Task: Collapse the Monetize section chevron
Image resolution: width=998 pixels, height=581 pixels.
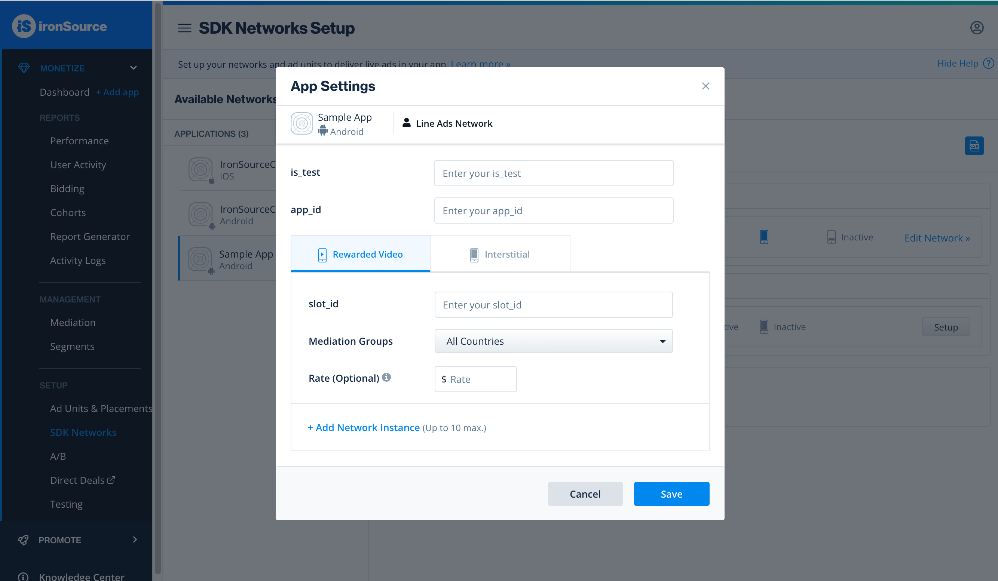Action: click(x=134, y=68)
